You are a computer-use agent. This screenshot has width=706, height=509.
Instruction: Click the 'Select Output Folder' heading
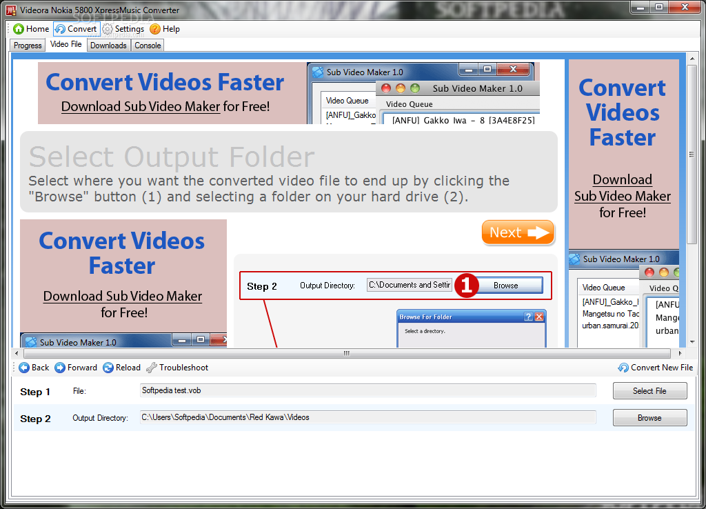pyautogui.click(x=172, y=157)
